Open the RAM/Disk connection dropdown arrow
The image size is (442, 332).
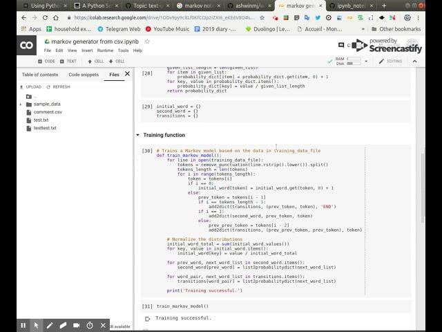coord(366,62)
